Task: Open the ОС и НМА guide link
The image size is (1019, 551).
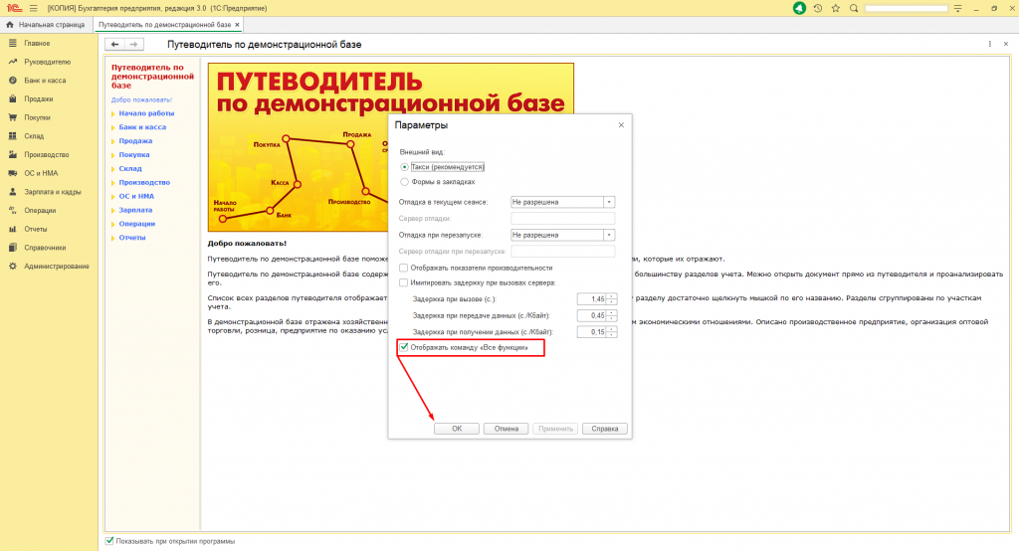Action: click(x=136, y=196)
